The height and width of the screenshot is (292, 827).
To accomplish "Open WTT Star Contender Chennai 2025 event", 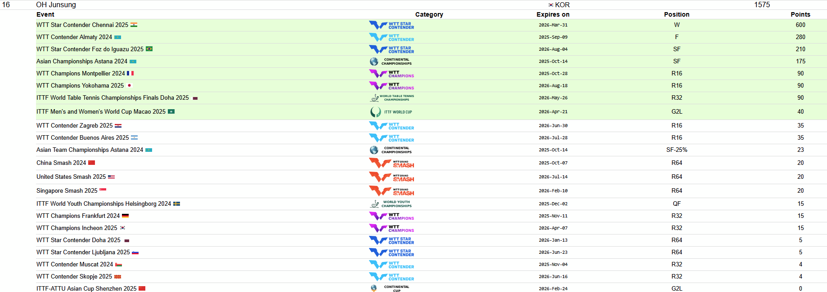I will (82, 25).
